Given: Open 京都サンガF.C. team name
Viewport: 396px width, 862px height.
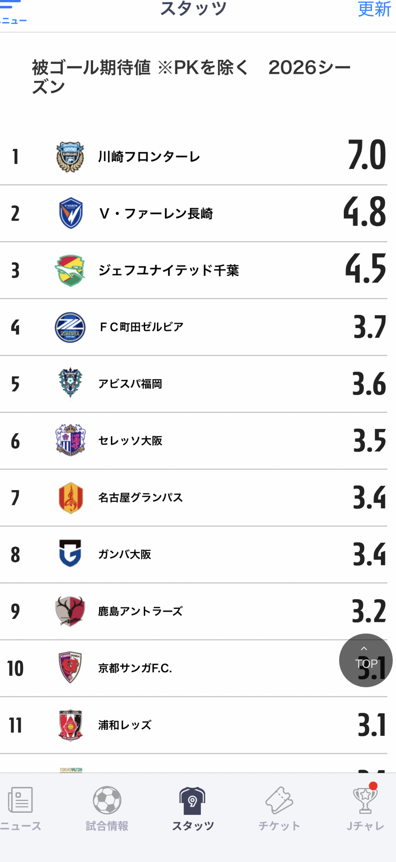Looking at the screenshot, I should click(135, 668).
